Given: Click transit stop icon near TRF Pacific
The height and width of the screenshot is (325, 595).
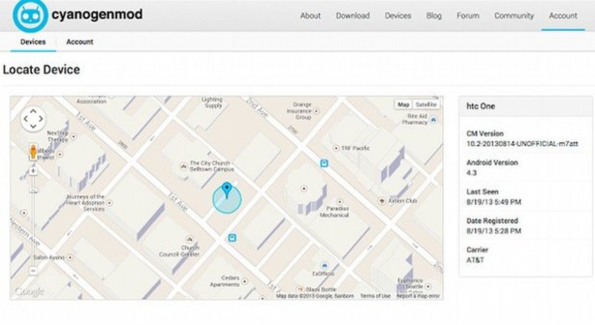Looking at the screenshot, I should point(324,163).
